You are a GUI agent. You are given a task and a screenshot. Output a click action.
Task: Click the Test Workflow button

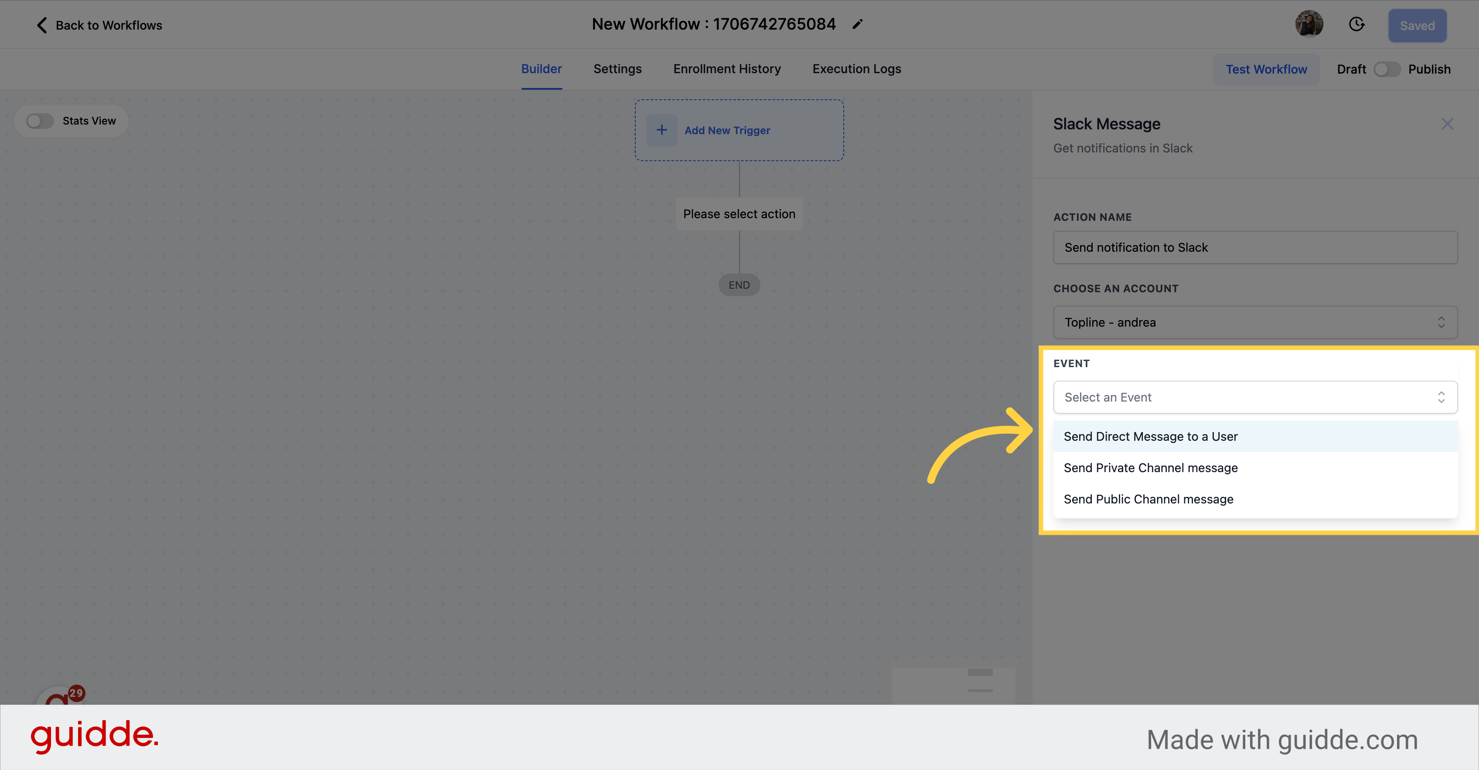click(1266, 69)
